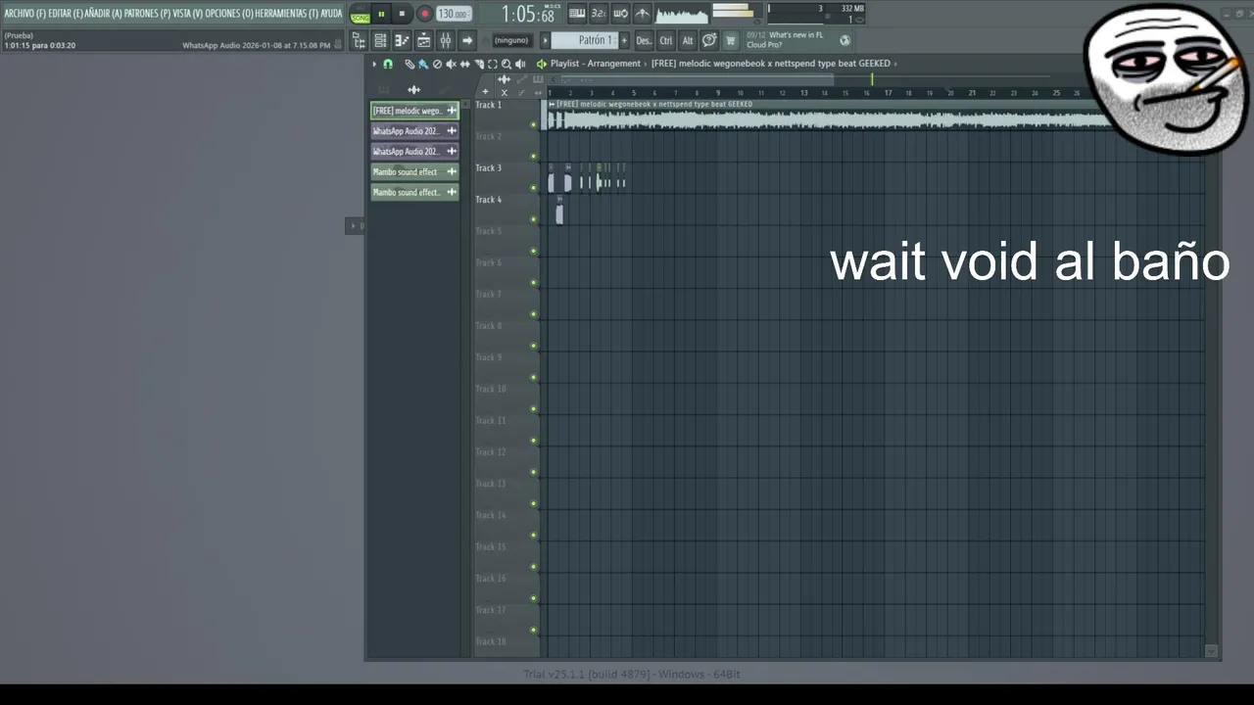Select first Mambo sound effect picker item
The image size is (1254, 705).
414,172
